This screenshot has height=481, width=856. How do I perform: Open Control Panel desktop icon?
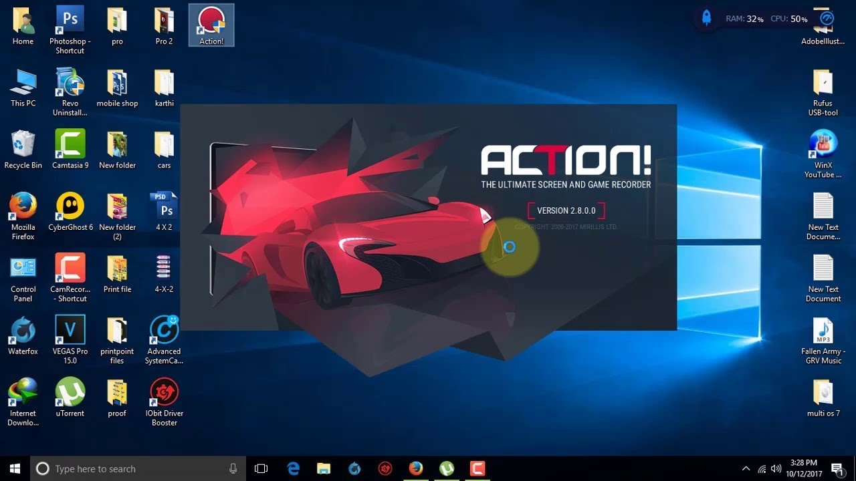[x=23, y=279]
